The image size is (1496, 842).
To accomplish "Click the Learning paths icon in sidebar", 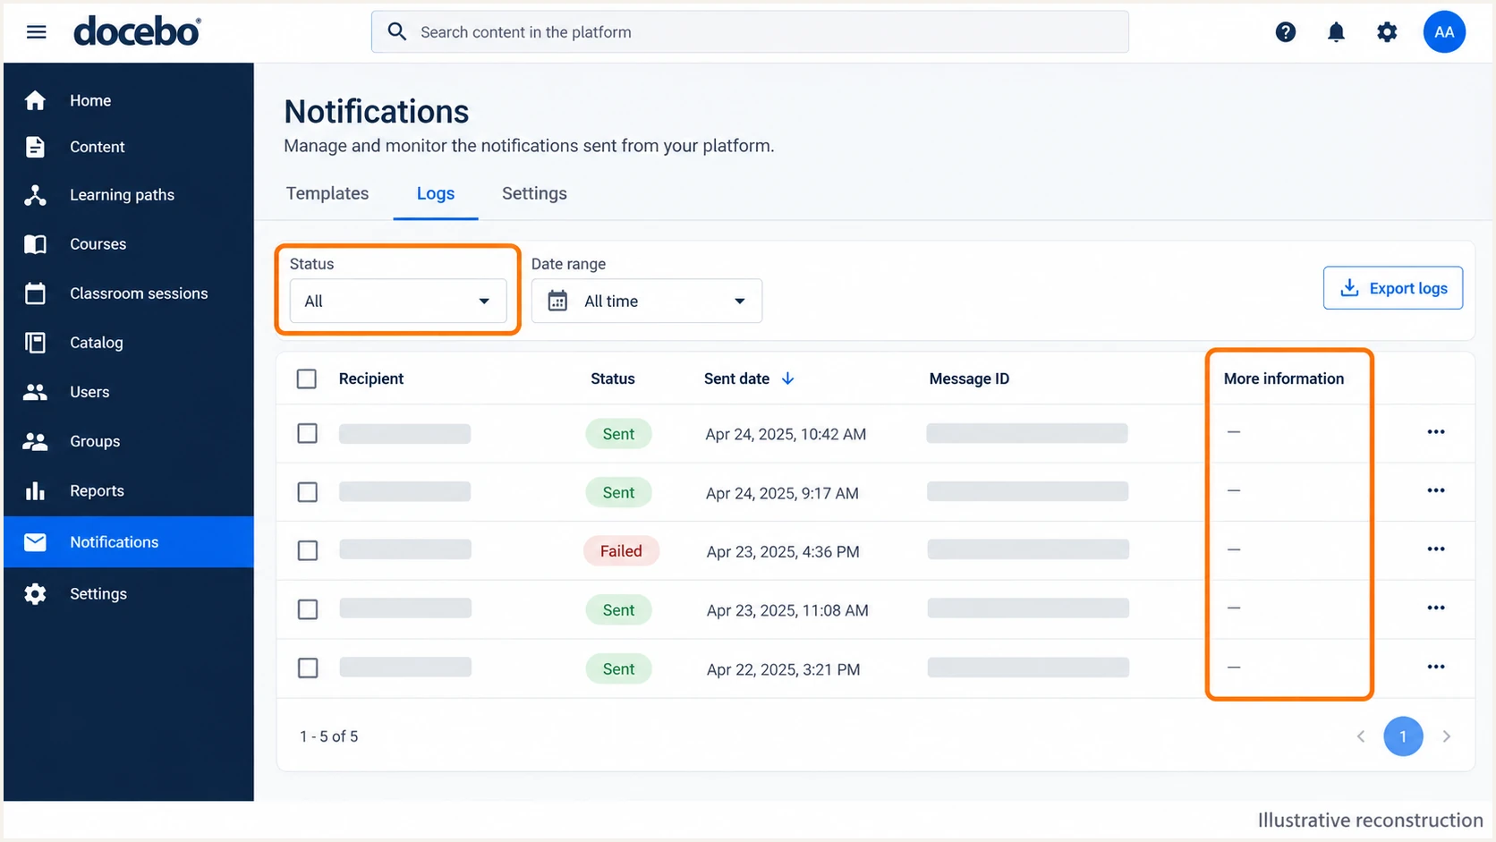I will 35,195.
